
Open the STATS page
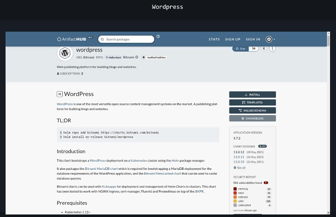[x=214, y=39]
